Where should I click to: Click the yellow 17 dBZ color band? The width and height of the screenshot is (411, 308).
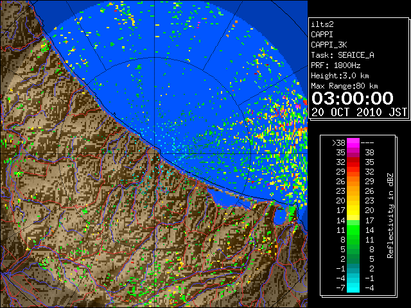point(353,210)
